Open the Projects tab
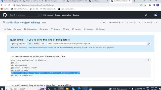 pos(56,29)
